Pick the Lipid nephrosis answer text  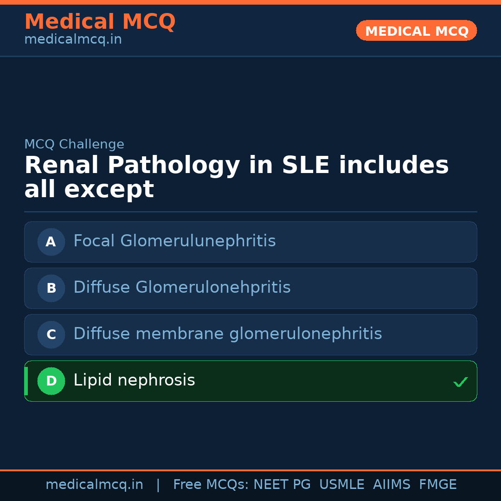(x=134, y=380)
